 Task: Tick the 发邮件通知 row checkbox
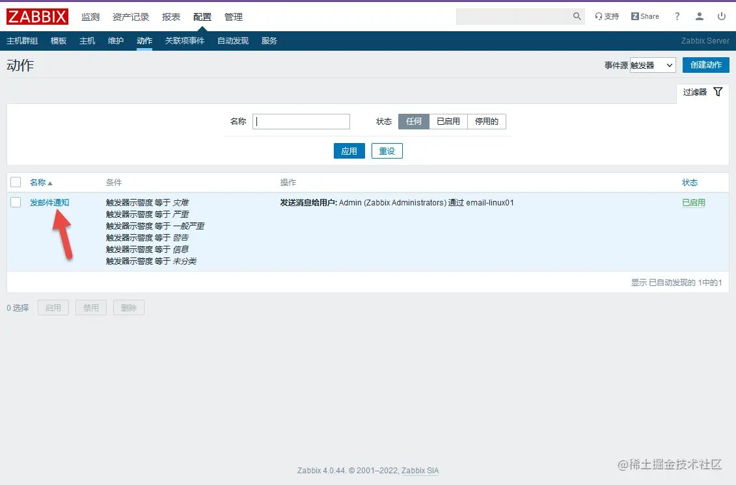tap(16, 202)
